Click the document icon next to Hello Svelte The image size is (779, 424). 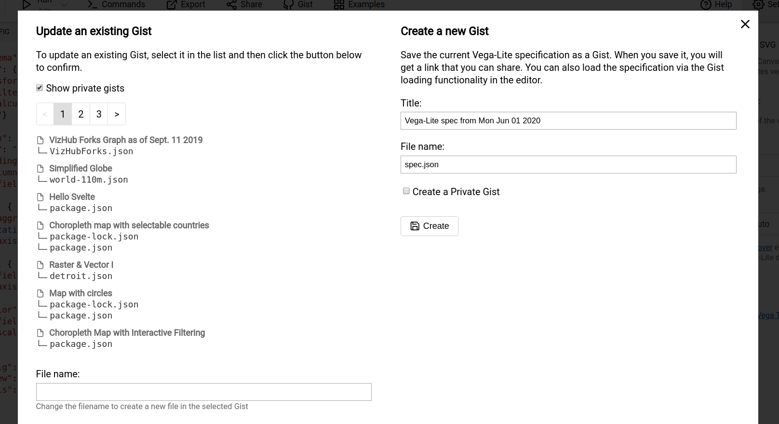pos(40,197)
